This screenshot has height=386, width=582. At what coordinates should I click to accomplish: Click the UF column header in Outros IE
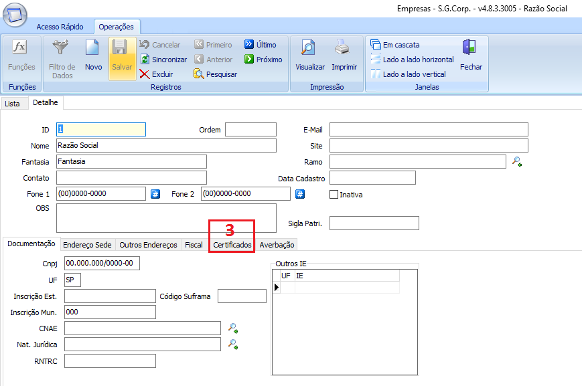[x=288, y=276]
